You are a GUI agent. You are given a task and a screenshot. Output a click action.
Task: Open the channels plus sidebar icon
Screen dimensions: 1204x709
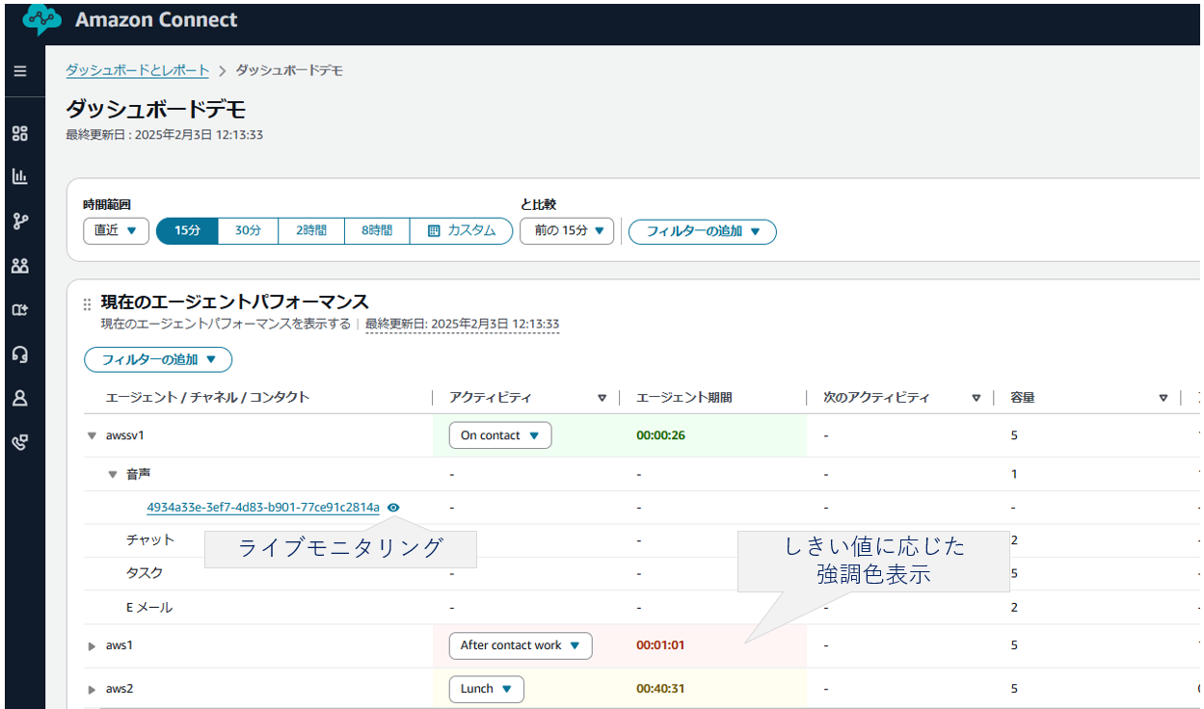pyautogui.click(x=20, y=309)
